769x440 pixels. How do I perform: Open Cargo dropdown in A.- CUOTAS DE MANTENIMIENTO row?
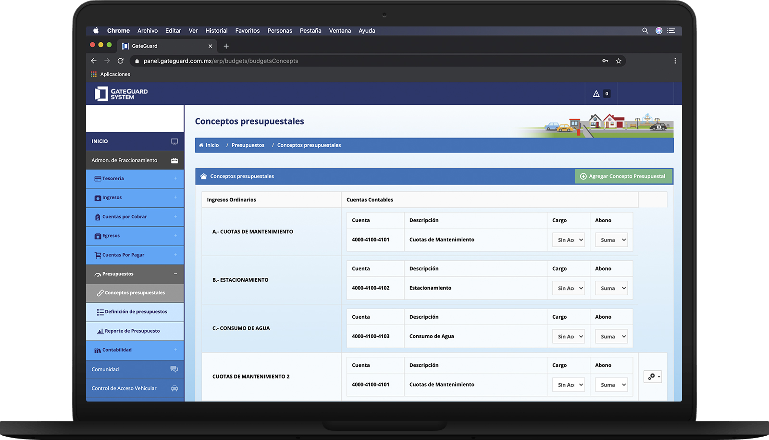(569, 240)
